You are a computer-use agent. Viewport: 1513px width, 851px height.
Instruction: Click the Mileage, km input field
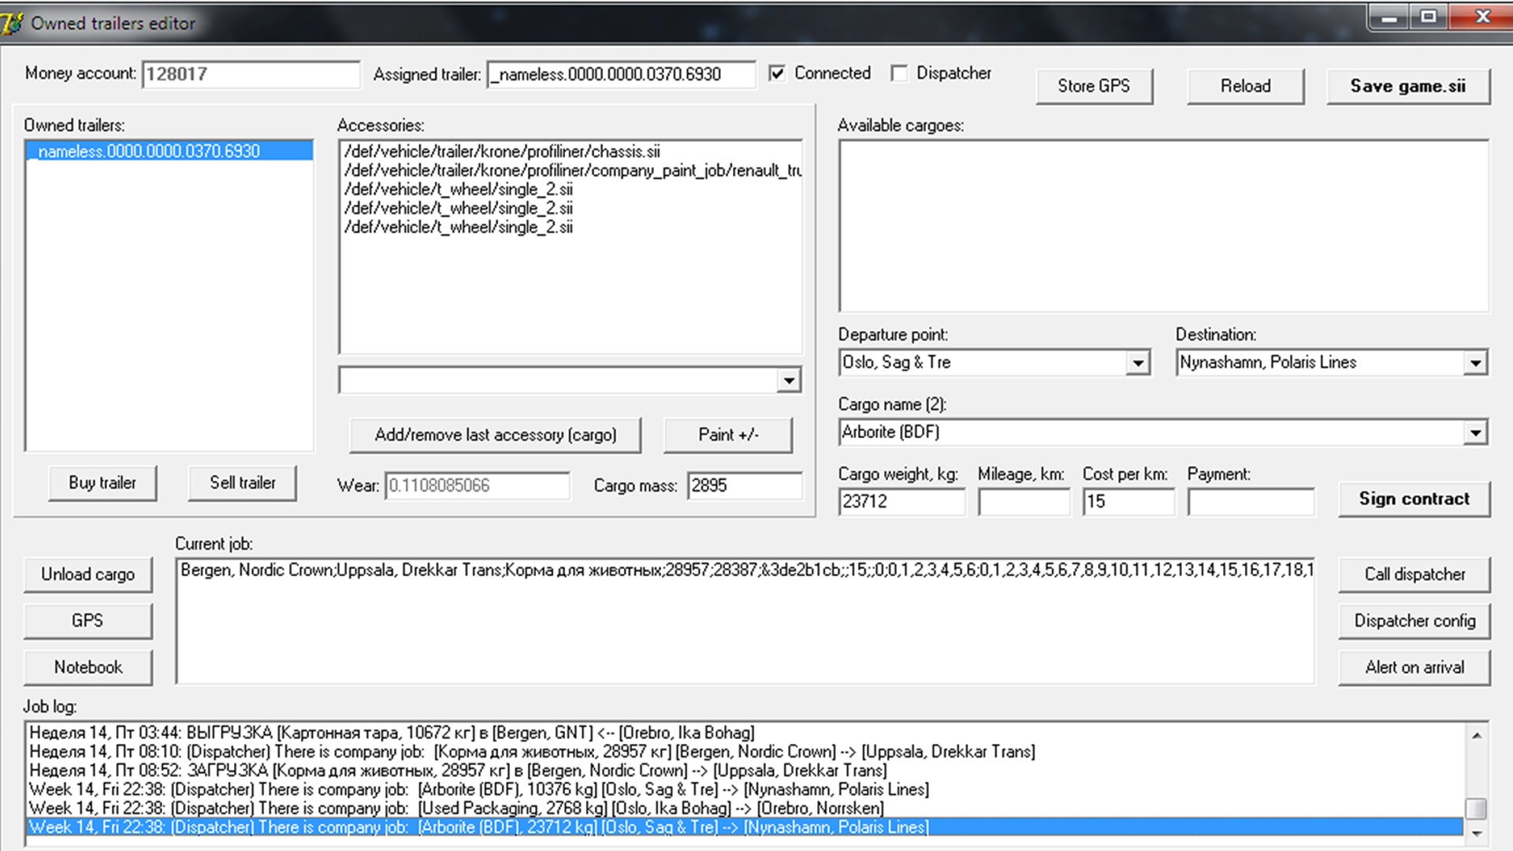point(1023,502)
